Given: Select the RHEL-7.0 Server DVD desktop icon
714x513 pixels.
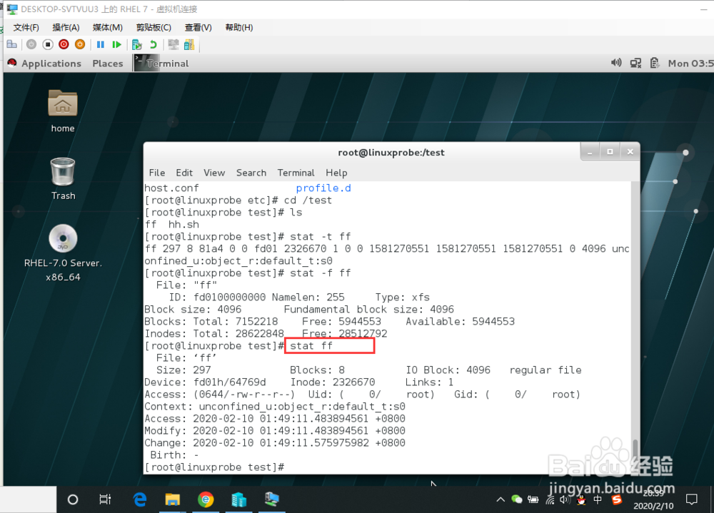Looking at the screenshot, I should (x=63, y=253).
